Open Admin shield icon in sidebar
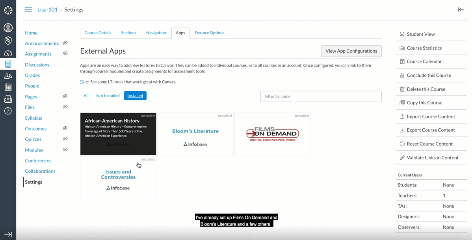The image size is (472, 240). [x=8, y=40]
